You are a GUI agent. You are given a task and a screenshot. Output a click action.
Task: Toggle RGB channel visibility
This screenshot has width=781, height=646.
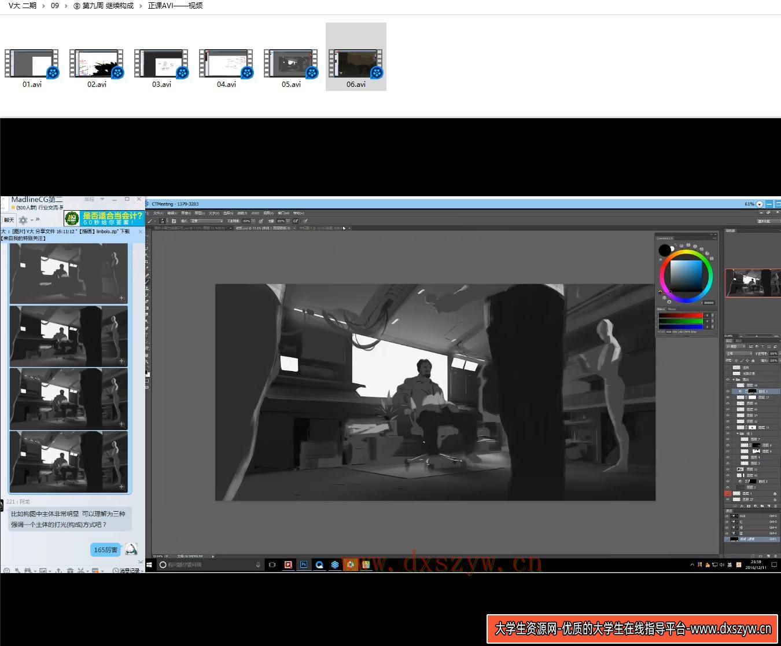click(x=727, y=516)
